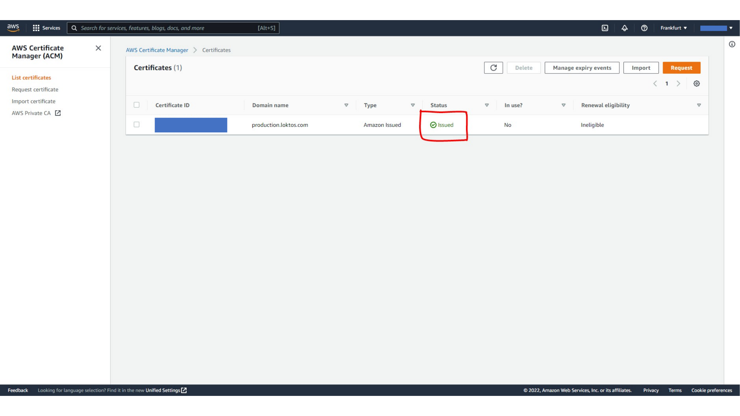This screenshot has height=416, width=740.
Task: Open the account menu dropdown
Action: pos(716,28)
